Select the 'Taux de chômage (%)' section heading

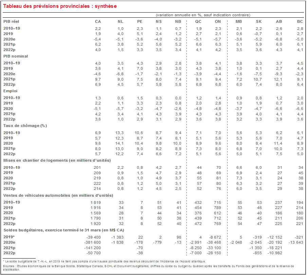click(25, 126)
